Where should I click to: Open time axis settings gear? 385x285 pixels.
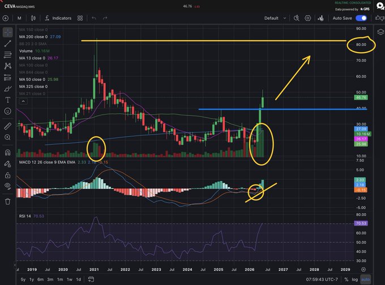(x=363, y=269)
